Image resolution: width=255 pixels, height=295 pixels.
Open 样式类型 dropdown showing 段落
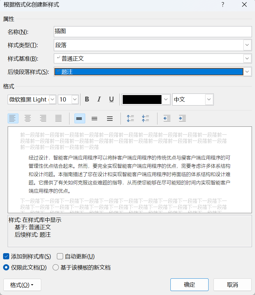(x=247, y=45)
